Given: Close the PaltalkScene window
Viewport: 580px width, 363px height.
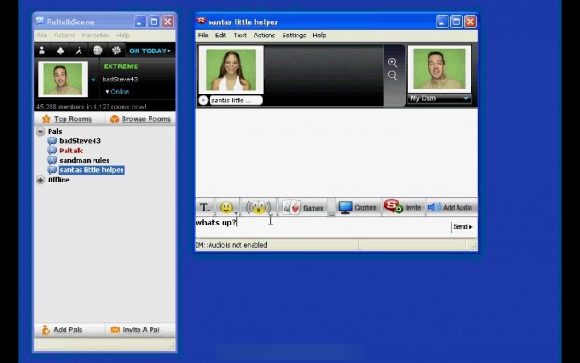Looking at the screenshot, I should pos(168,22).
